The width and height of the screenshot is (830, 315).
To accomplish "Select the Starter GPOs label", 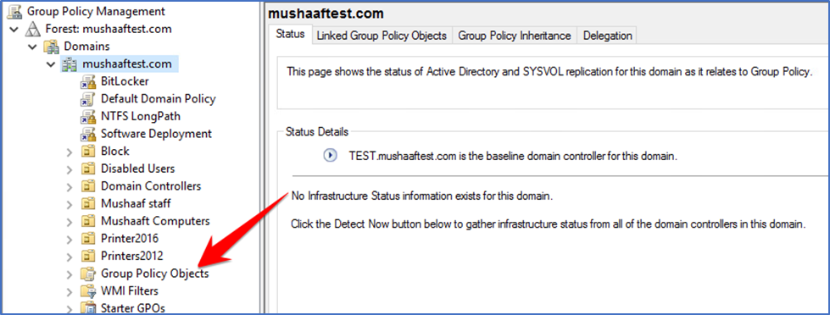I will click(x=133, y=307).
